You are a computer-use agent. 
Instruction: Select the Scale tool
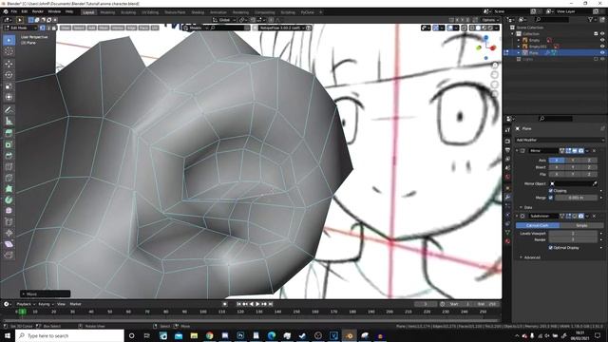click(9, 86)
